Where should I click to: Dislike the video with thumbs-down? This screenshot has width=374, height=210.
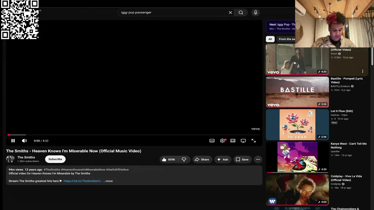[x=184, y=160]
